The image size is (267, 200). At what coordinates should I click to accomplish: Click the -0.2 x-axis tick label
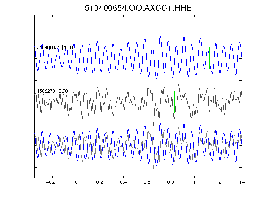(51, 182)
